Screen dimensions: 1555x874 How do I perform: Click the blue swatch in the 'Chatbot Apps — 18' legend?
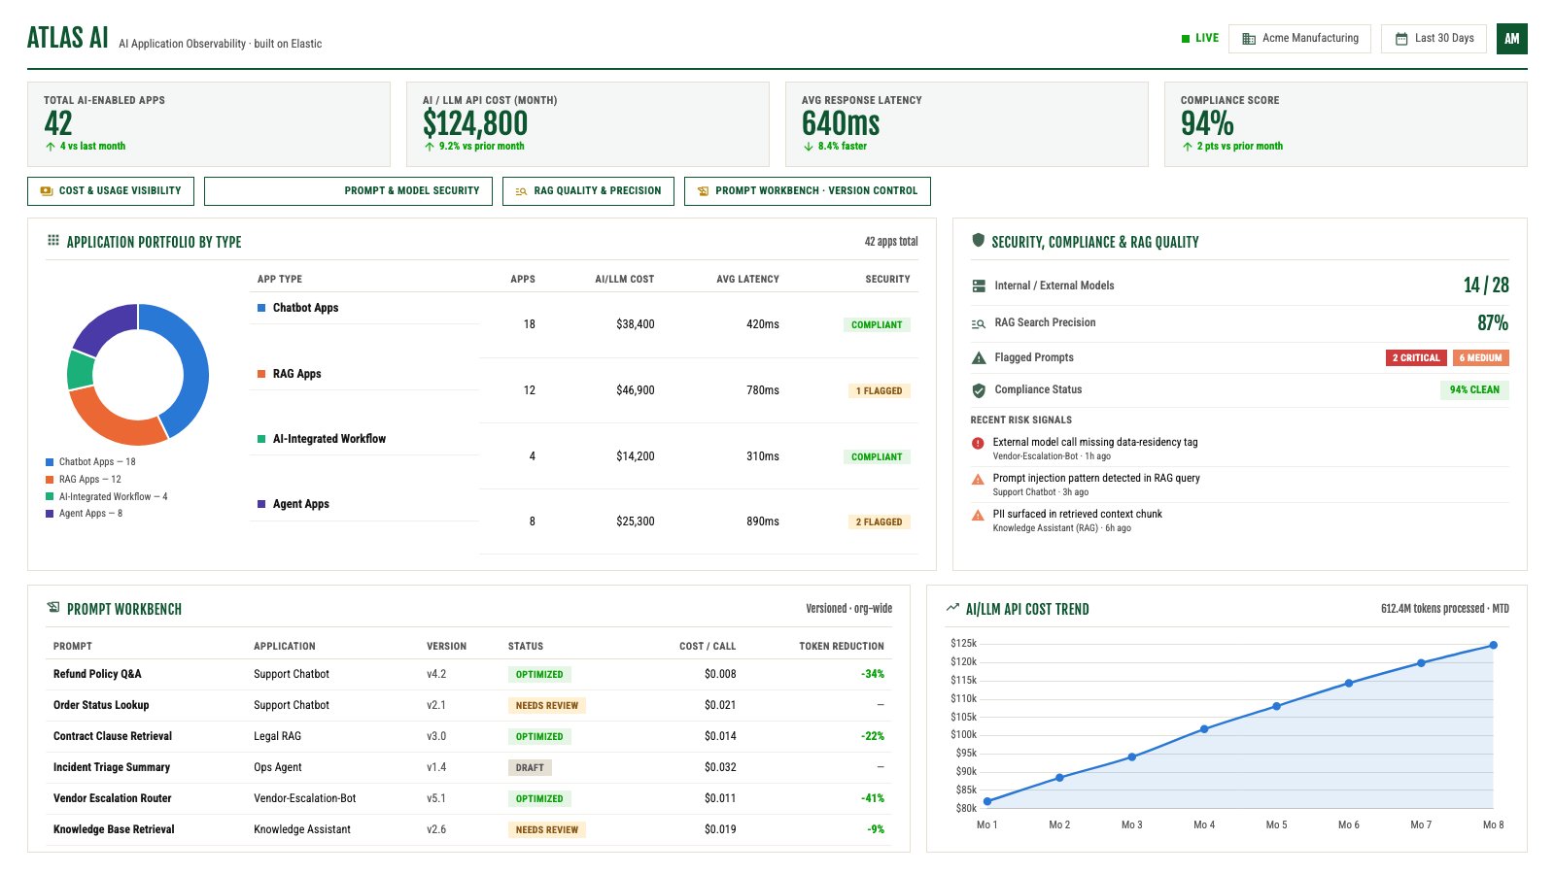pyautogui.click(x=50, y=462)
